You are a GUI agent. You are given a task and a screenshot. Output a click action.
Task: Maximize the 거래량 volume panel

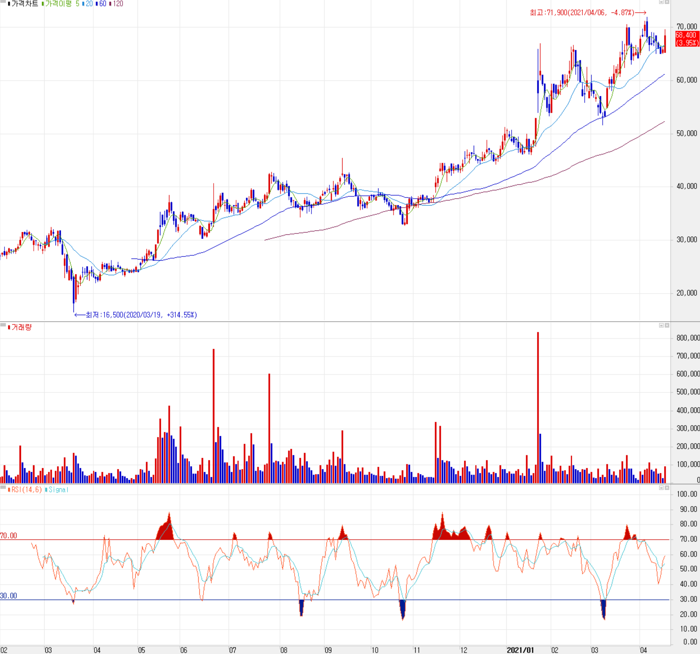click(x=661, y=325)
